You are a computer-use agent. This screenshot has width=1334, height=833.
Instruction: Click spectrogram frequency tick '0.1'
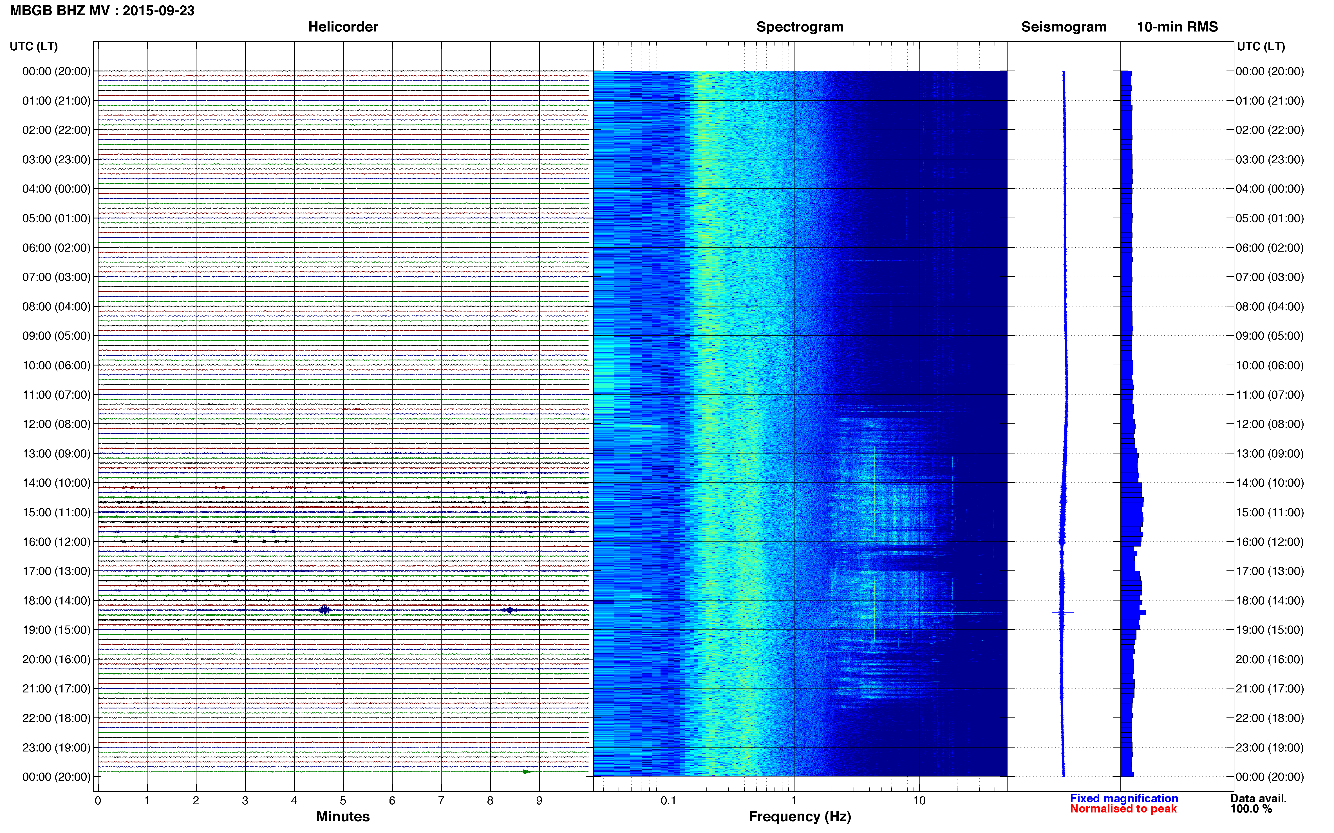(668, 800)
